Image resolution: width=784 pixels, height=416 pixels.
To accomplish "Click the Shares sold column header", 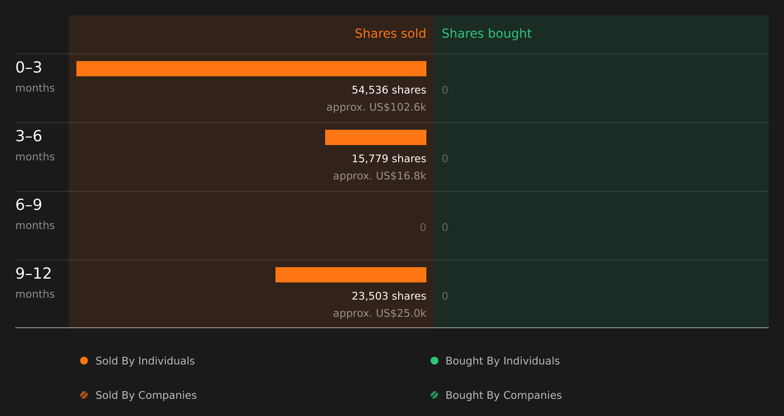I will pos(390,33).
